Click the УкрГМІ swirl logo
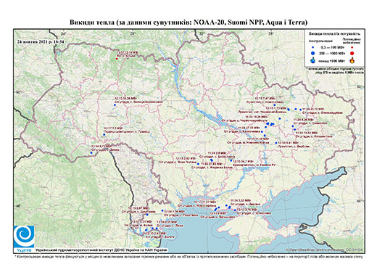377x267 pixels. pos(24,237)
